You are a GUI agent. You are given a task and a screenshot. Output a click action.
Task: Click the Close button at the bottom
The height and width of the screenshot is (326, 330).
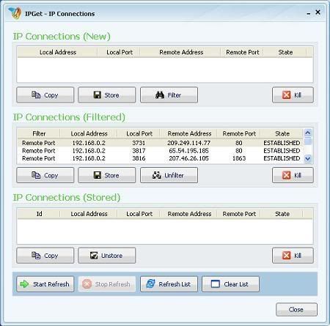[296, 309]
